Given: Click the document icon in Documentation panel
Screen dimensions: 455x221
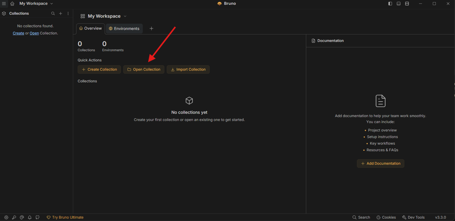Looking at the screenshot, I should point(381,101).
